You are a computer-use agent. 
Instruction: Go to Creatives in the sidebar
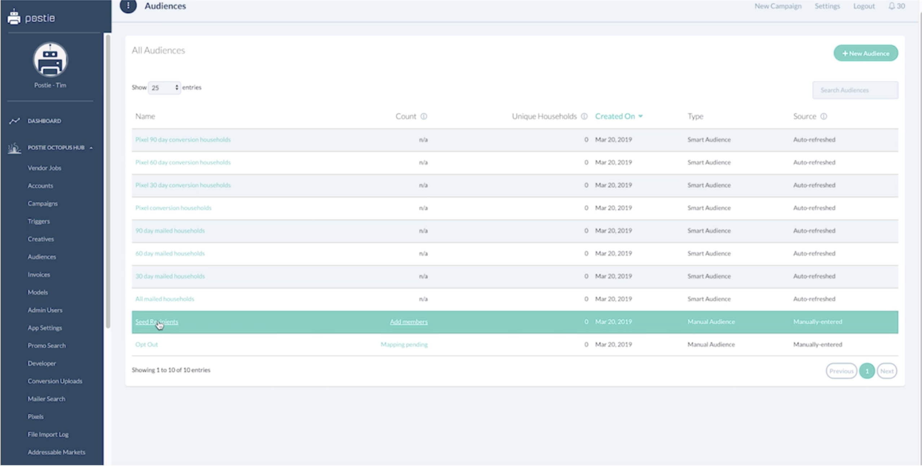point(41,239)
